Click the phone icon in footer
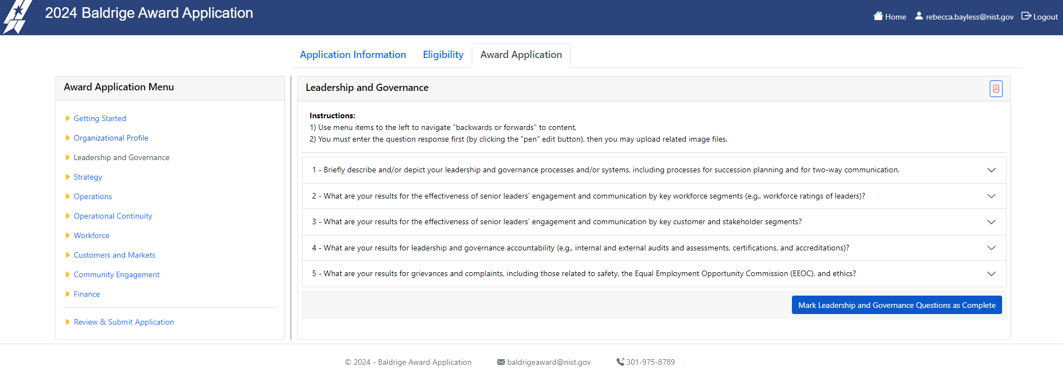This screenshot has width=1063, height=391. pos(620,362)
